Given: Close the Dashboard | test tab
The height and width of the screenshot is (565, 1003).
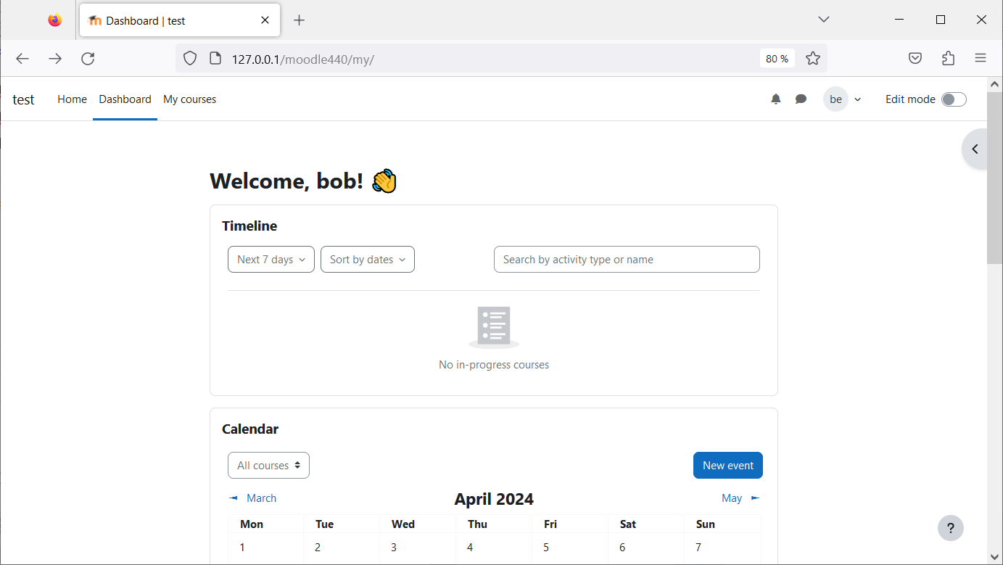Looking at the screenshot, I should point(265,20).
